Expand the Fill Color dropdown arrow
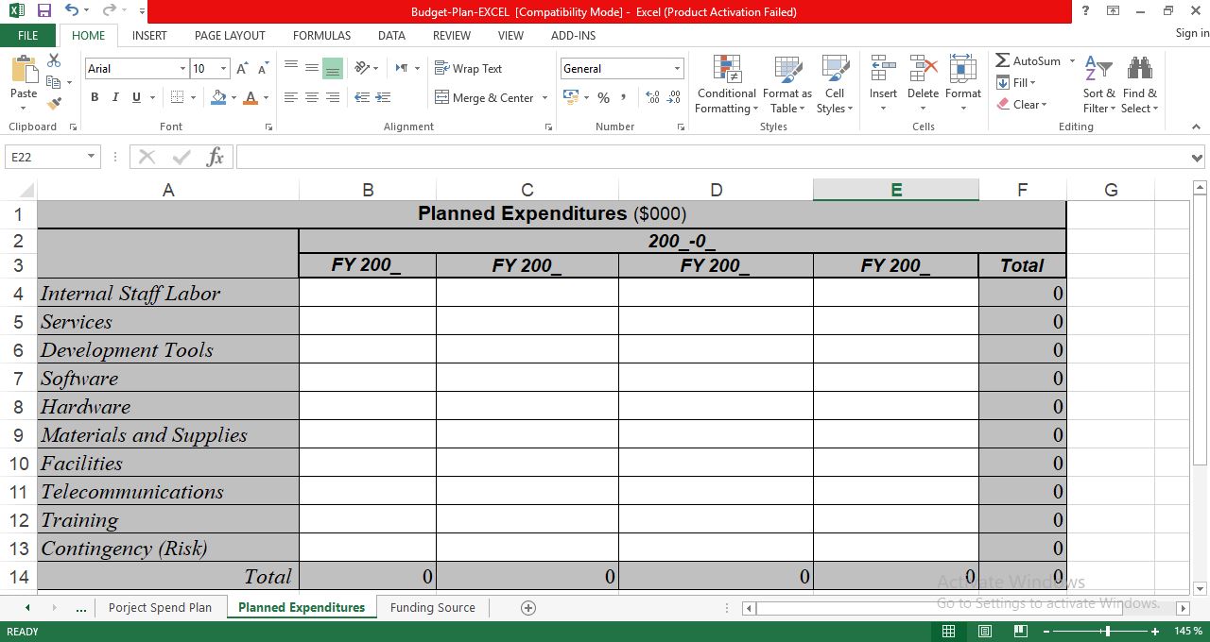The image size is (1210, 642). (233, 97)
